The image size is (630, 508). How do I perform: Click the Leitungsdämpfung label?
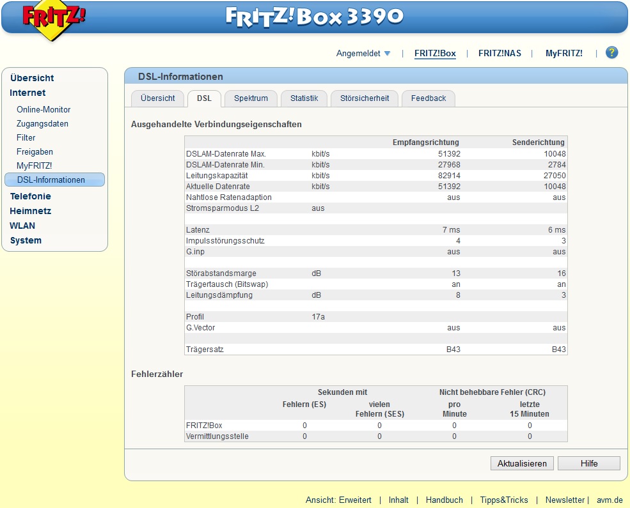click(219, 295)
